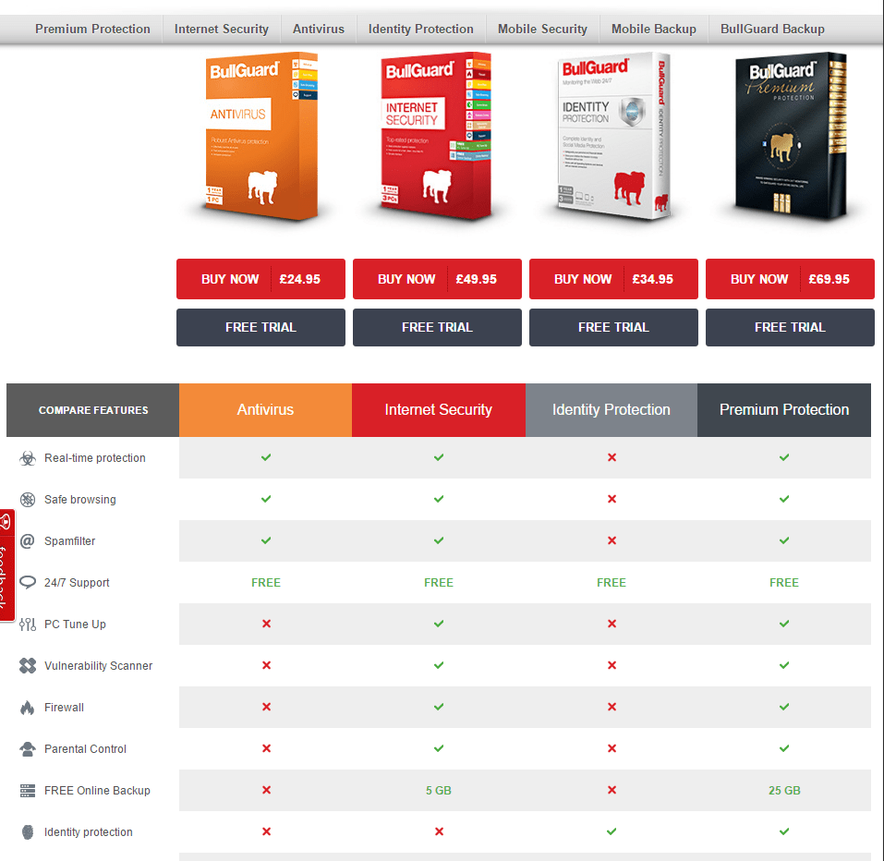Click the orange Antivirus column header

(x=265, y=410)
